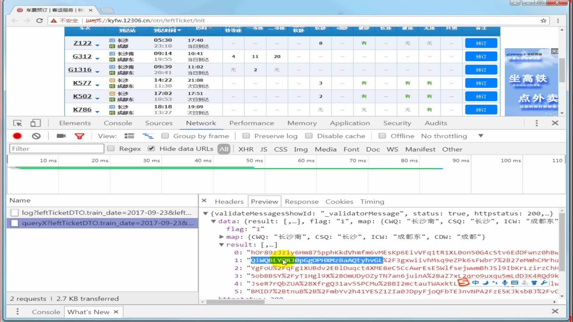Screen dimensions: 573x322
Task: Select the inspect element picker icon
Action: (17, 123)
